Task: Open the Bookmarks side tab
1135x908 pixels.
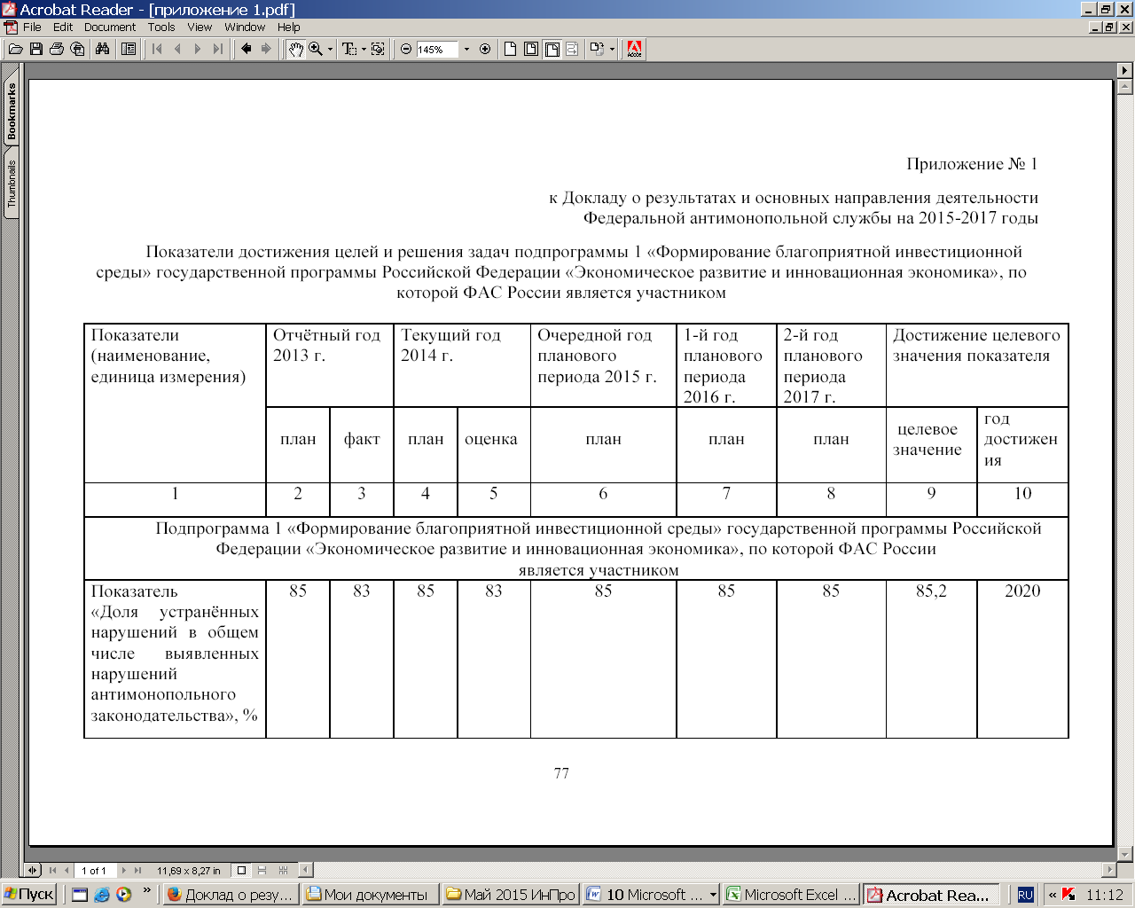Action: click(12, 113)
